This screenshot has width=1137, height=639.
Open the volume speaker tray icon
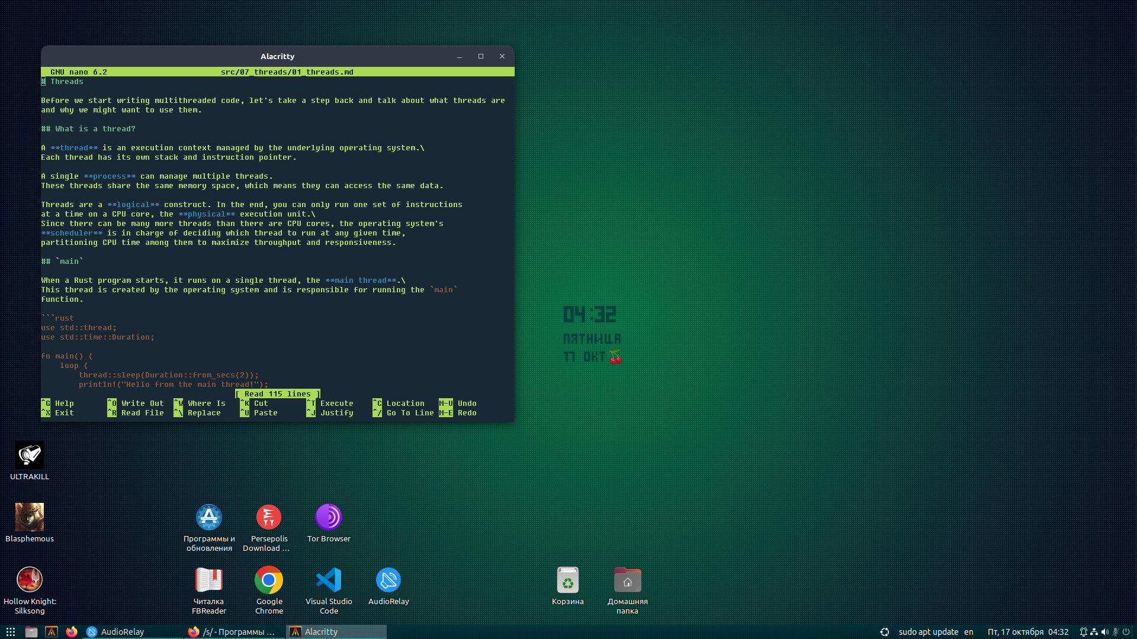point(1104,632)
